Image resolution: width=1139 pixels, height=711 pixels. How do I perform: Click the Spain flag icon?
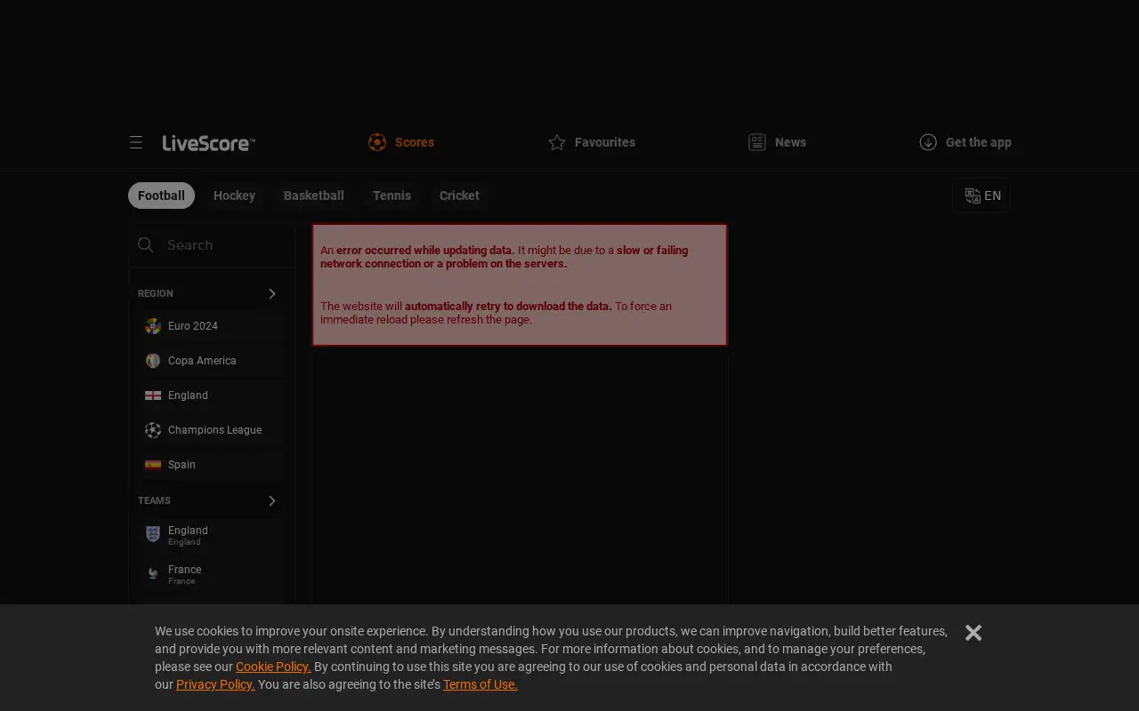point(153,465)
